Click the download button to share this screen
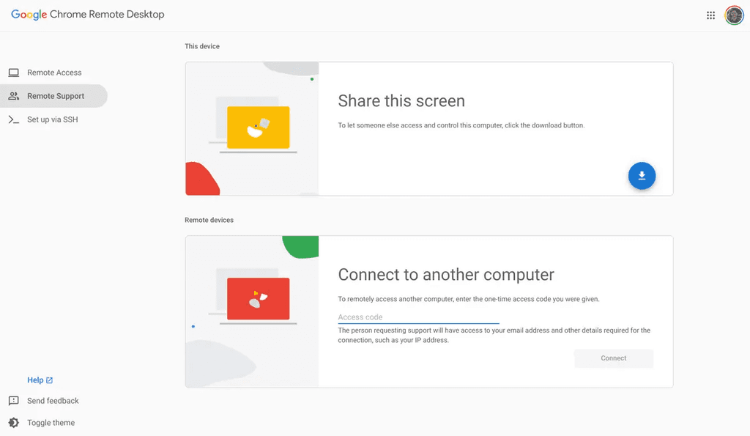The height and width of the screenshot is (436, 750). (x=642, y=176)
